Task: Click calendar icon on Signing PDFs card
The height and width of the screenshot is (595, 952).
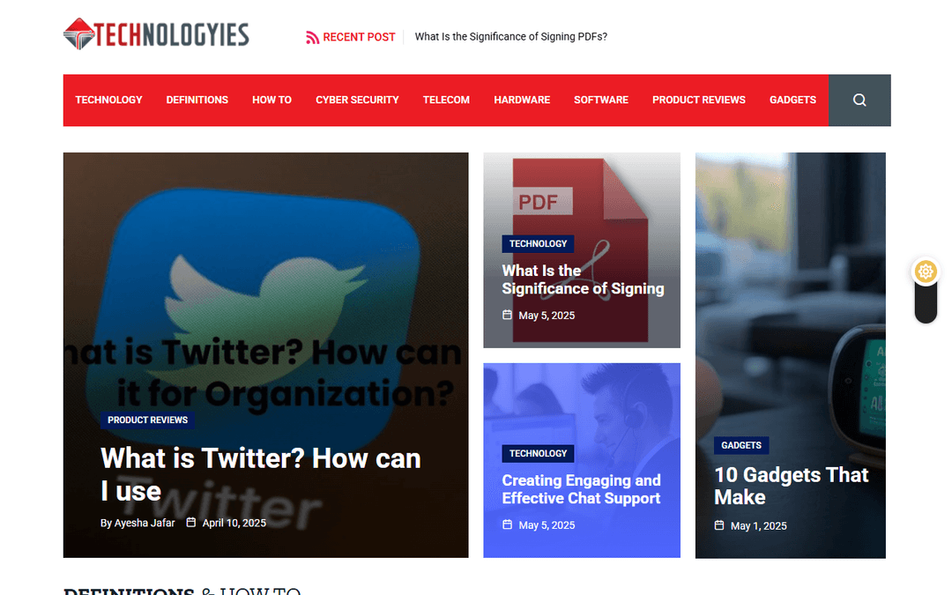Action: pos(507,315)
